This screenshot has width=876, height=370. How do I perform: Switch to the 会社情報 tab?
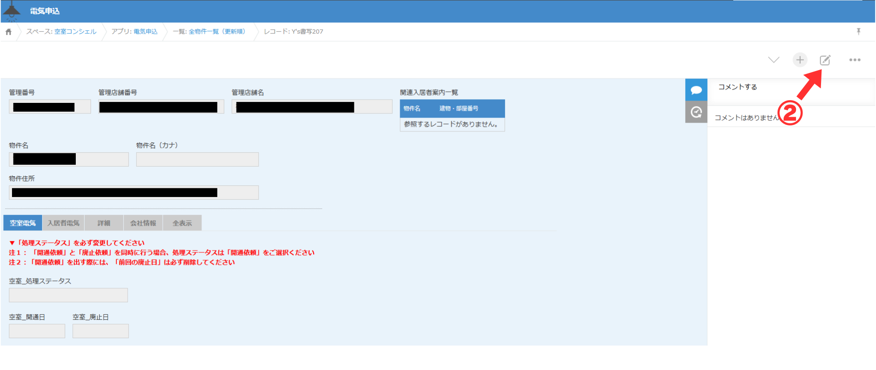pyautogui.click(x=143, y=223)
